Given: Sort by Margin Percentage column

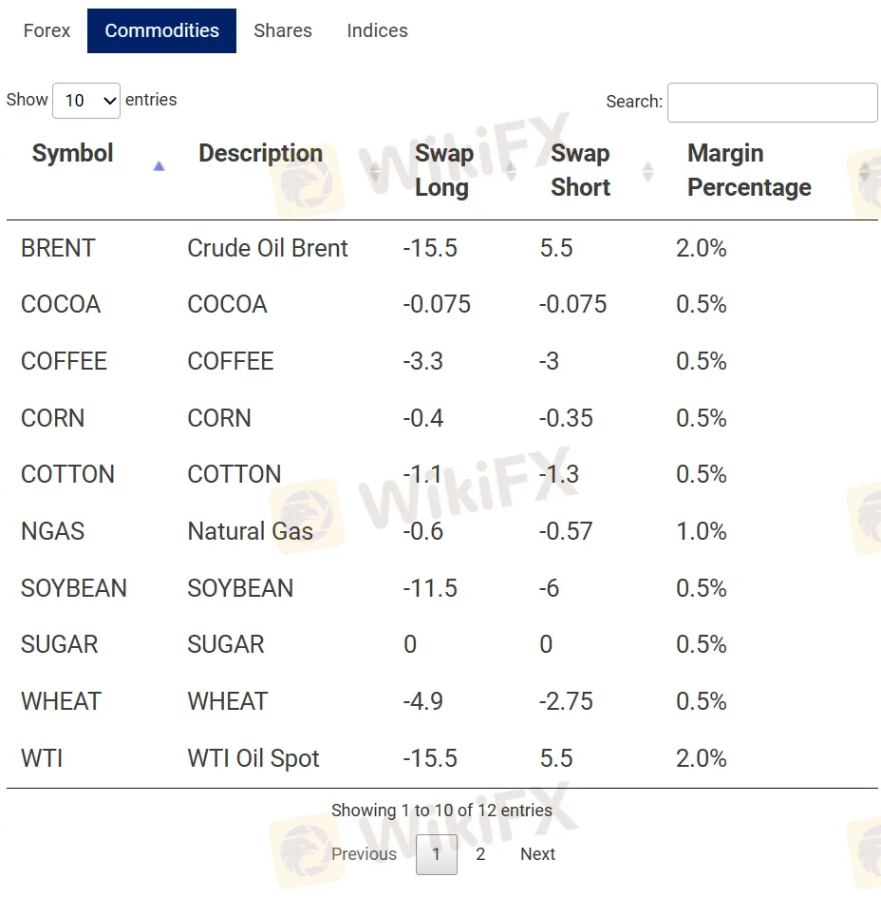Looking at the screenshot, I should tap(749, 170).
